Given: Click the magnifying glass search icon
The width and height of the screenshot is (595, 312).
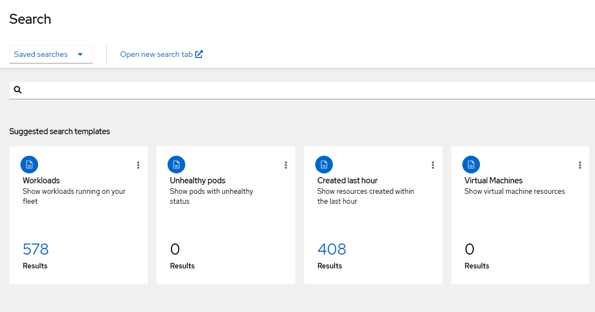Looking at the screenshot, I should (x=18, y=90).
